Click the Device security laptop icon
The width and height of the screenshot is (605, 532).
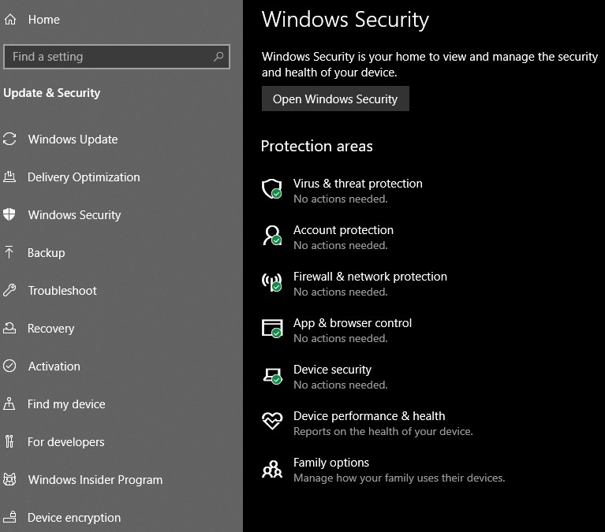pyautogui.click(x=271, y=375)
